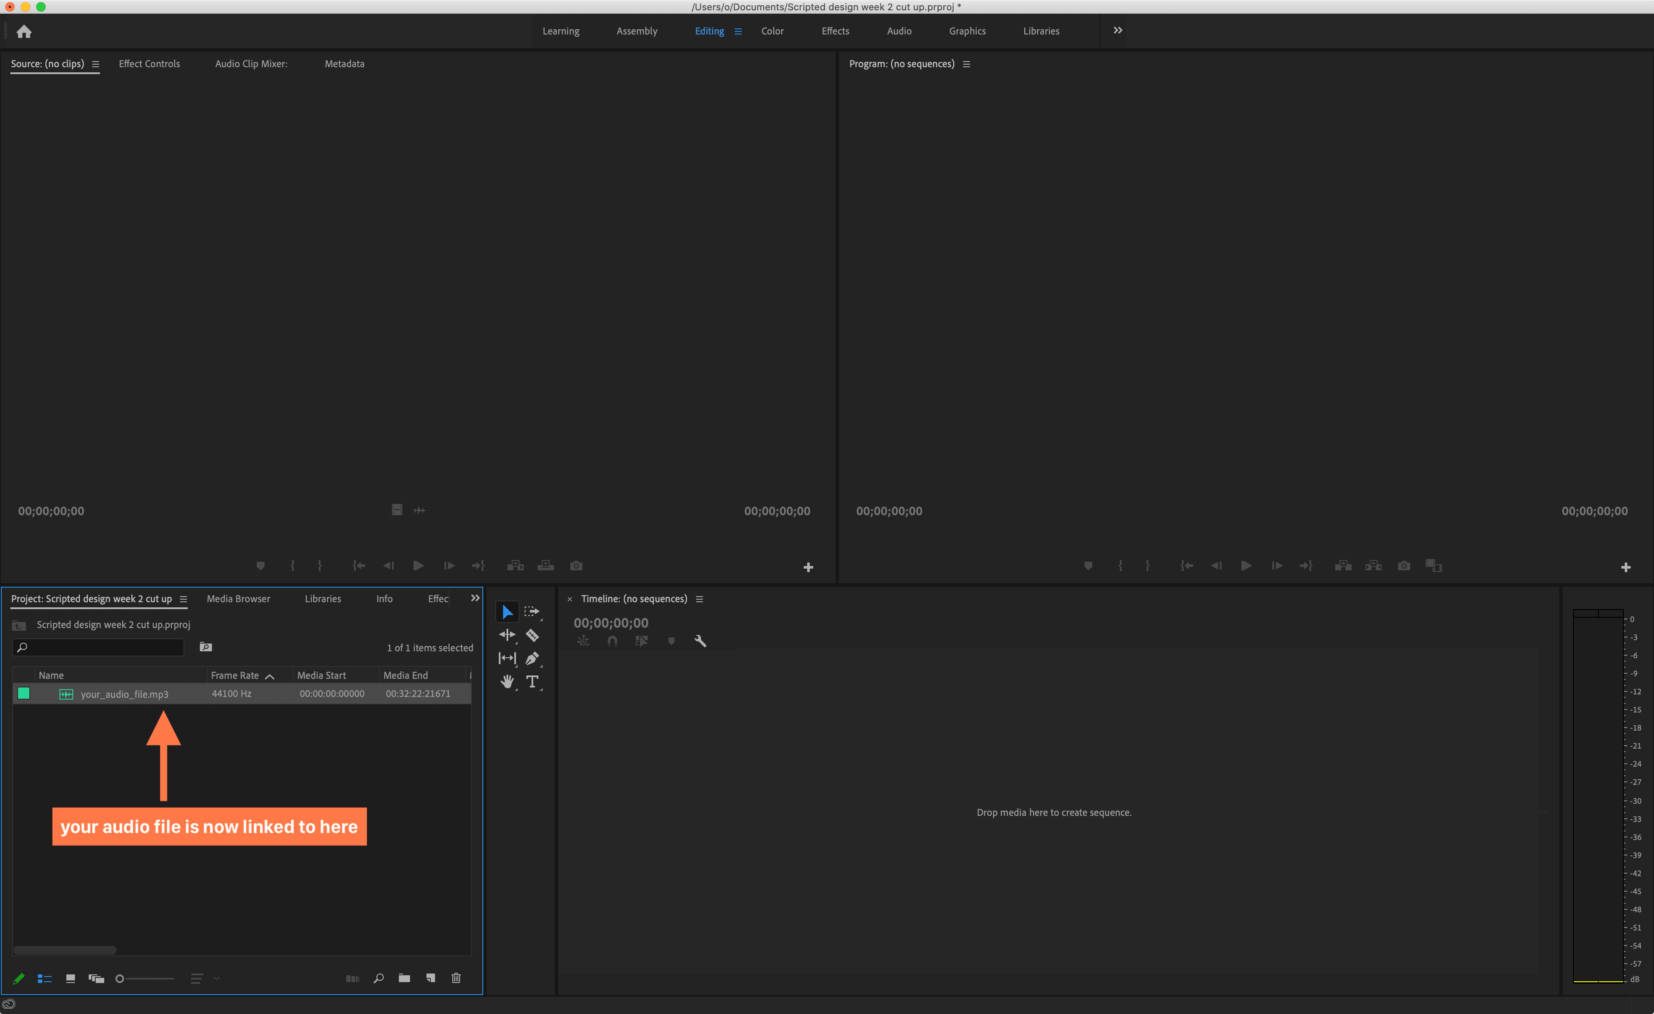Select the Hand tool
The width and height of the screenshot is (1654, 1014).
pyautogui.click(x=507, y=681)
